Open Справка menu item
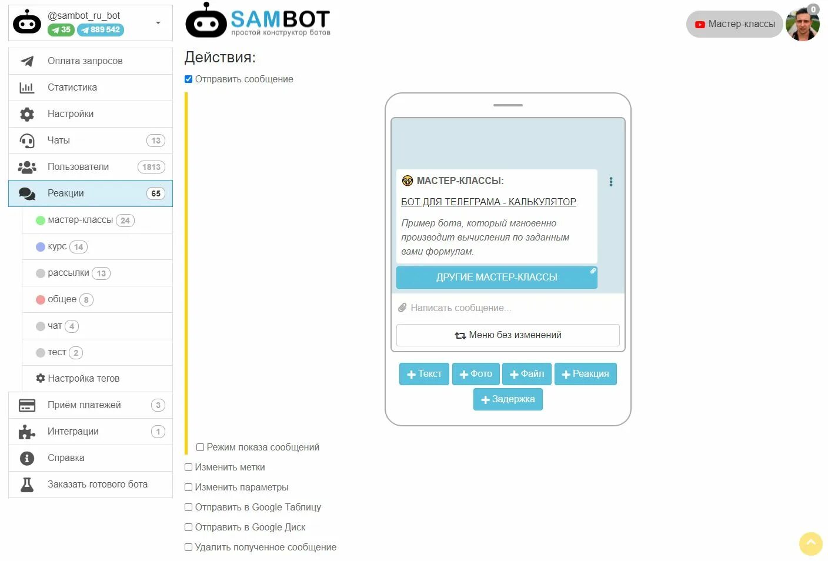This screenshot has height=561, width=828. coord(91,458)
